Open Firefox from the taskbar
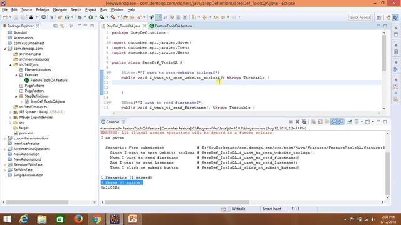Screen dimensions: 401x225 point(78,219)
